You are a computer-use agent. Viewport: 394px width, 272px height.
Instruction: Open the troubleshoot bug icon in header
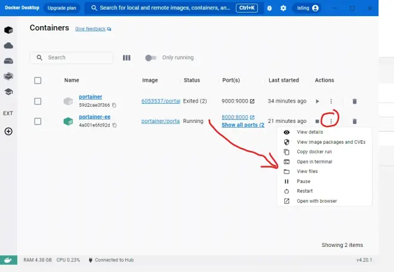[269, 8]
